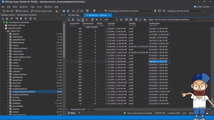Open the Database adventureworks dropdown
This screenshot has width=214, height=120.
tap(200, 11)
